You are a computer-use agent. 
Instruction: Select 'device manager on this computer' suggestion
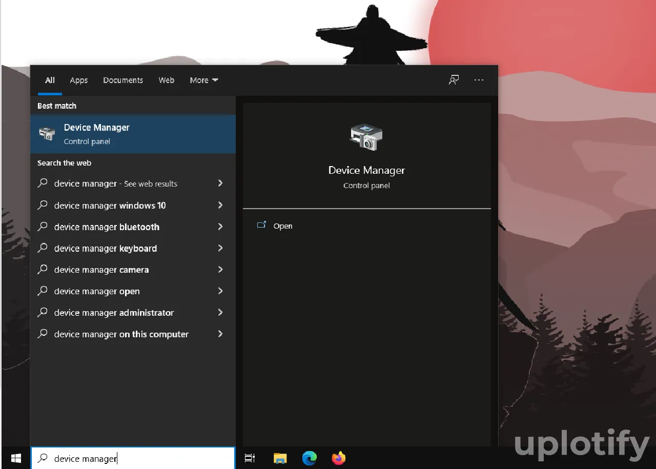click(133, 334)
